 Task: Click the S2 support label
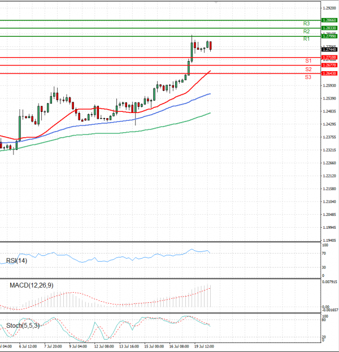tap(308, 69)
